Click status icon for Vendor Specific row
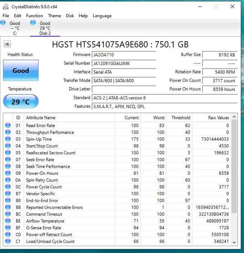The width and height of the screenshot is (244, 253). click(x=8, y=193)
